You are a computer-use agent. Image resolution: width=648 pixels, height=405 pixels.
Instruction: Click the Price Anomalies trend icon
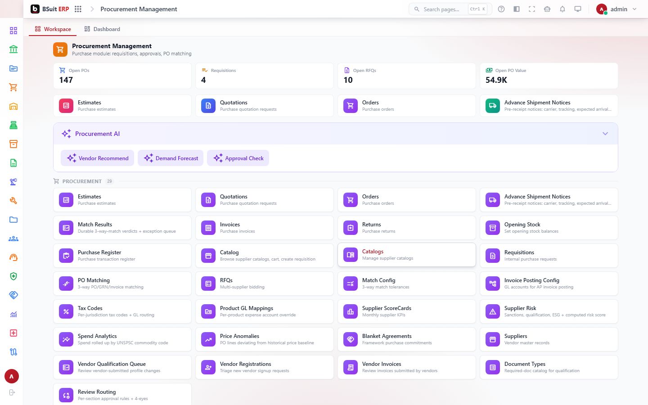(x=208, y=339)
